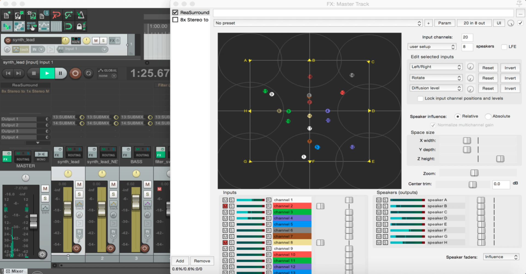
Task: Open the user setup dropdown
Action: (x=432, y=47)
